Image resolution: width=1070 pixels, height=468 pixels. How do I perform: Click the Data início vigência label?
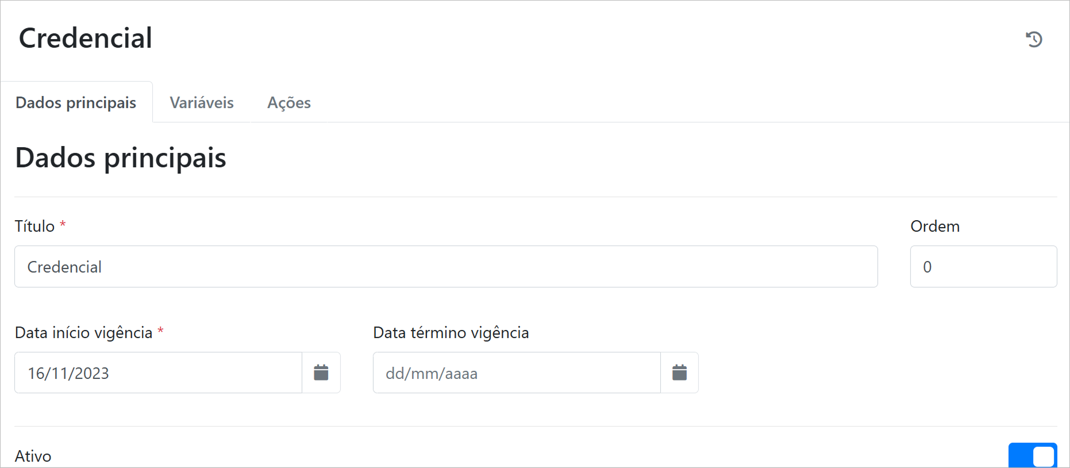pos(84,333)
